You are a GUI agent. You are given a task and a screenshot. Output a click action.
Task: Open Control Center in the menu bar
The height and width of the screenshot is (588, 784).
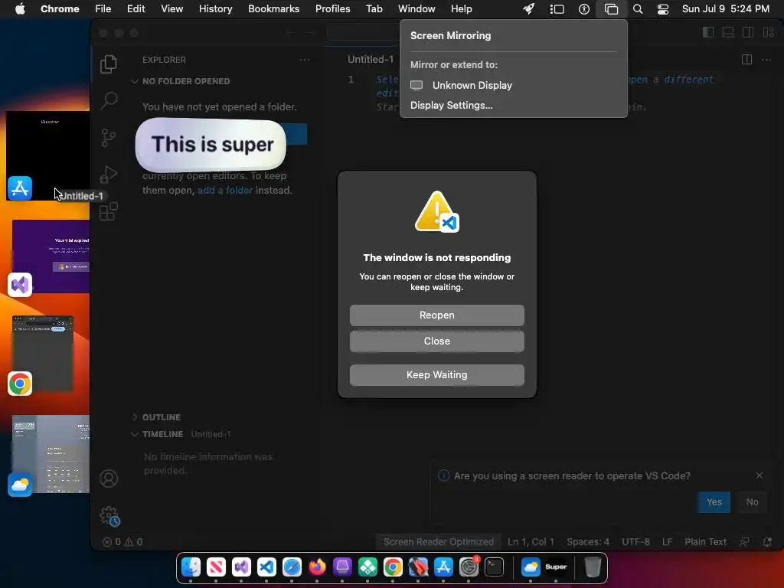[663, 9]
